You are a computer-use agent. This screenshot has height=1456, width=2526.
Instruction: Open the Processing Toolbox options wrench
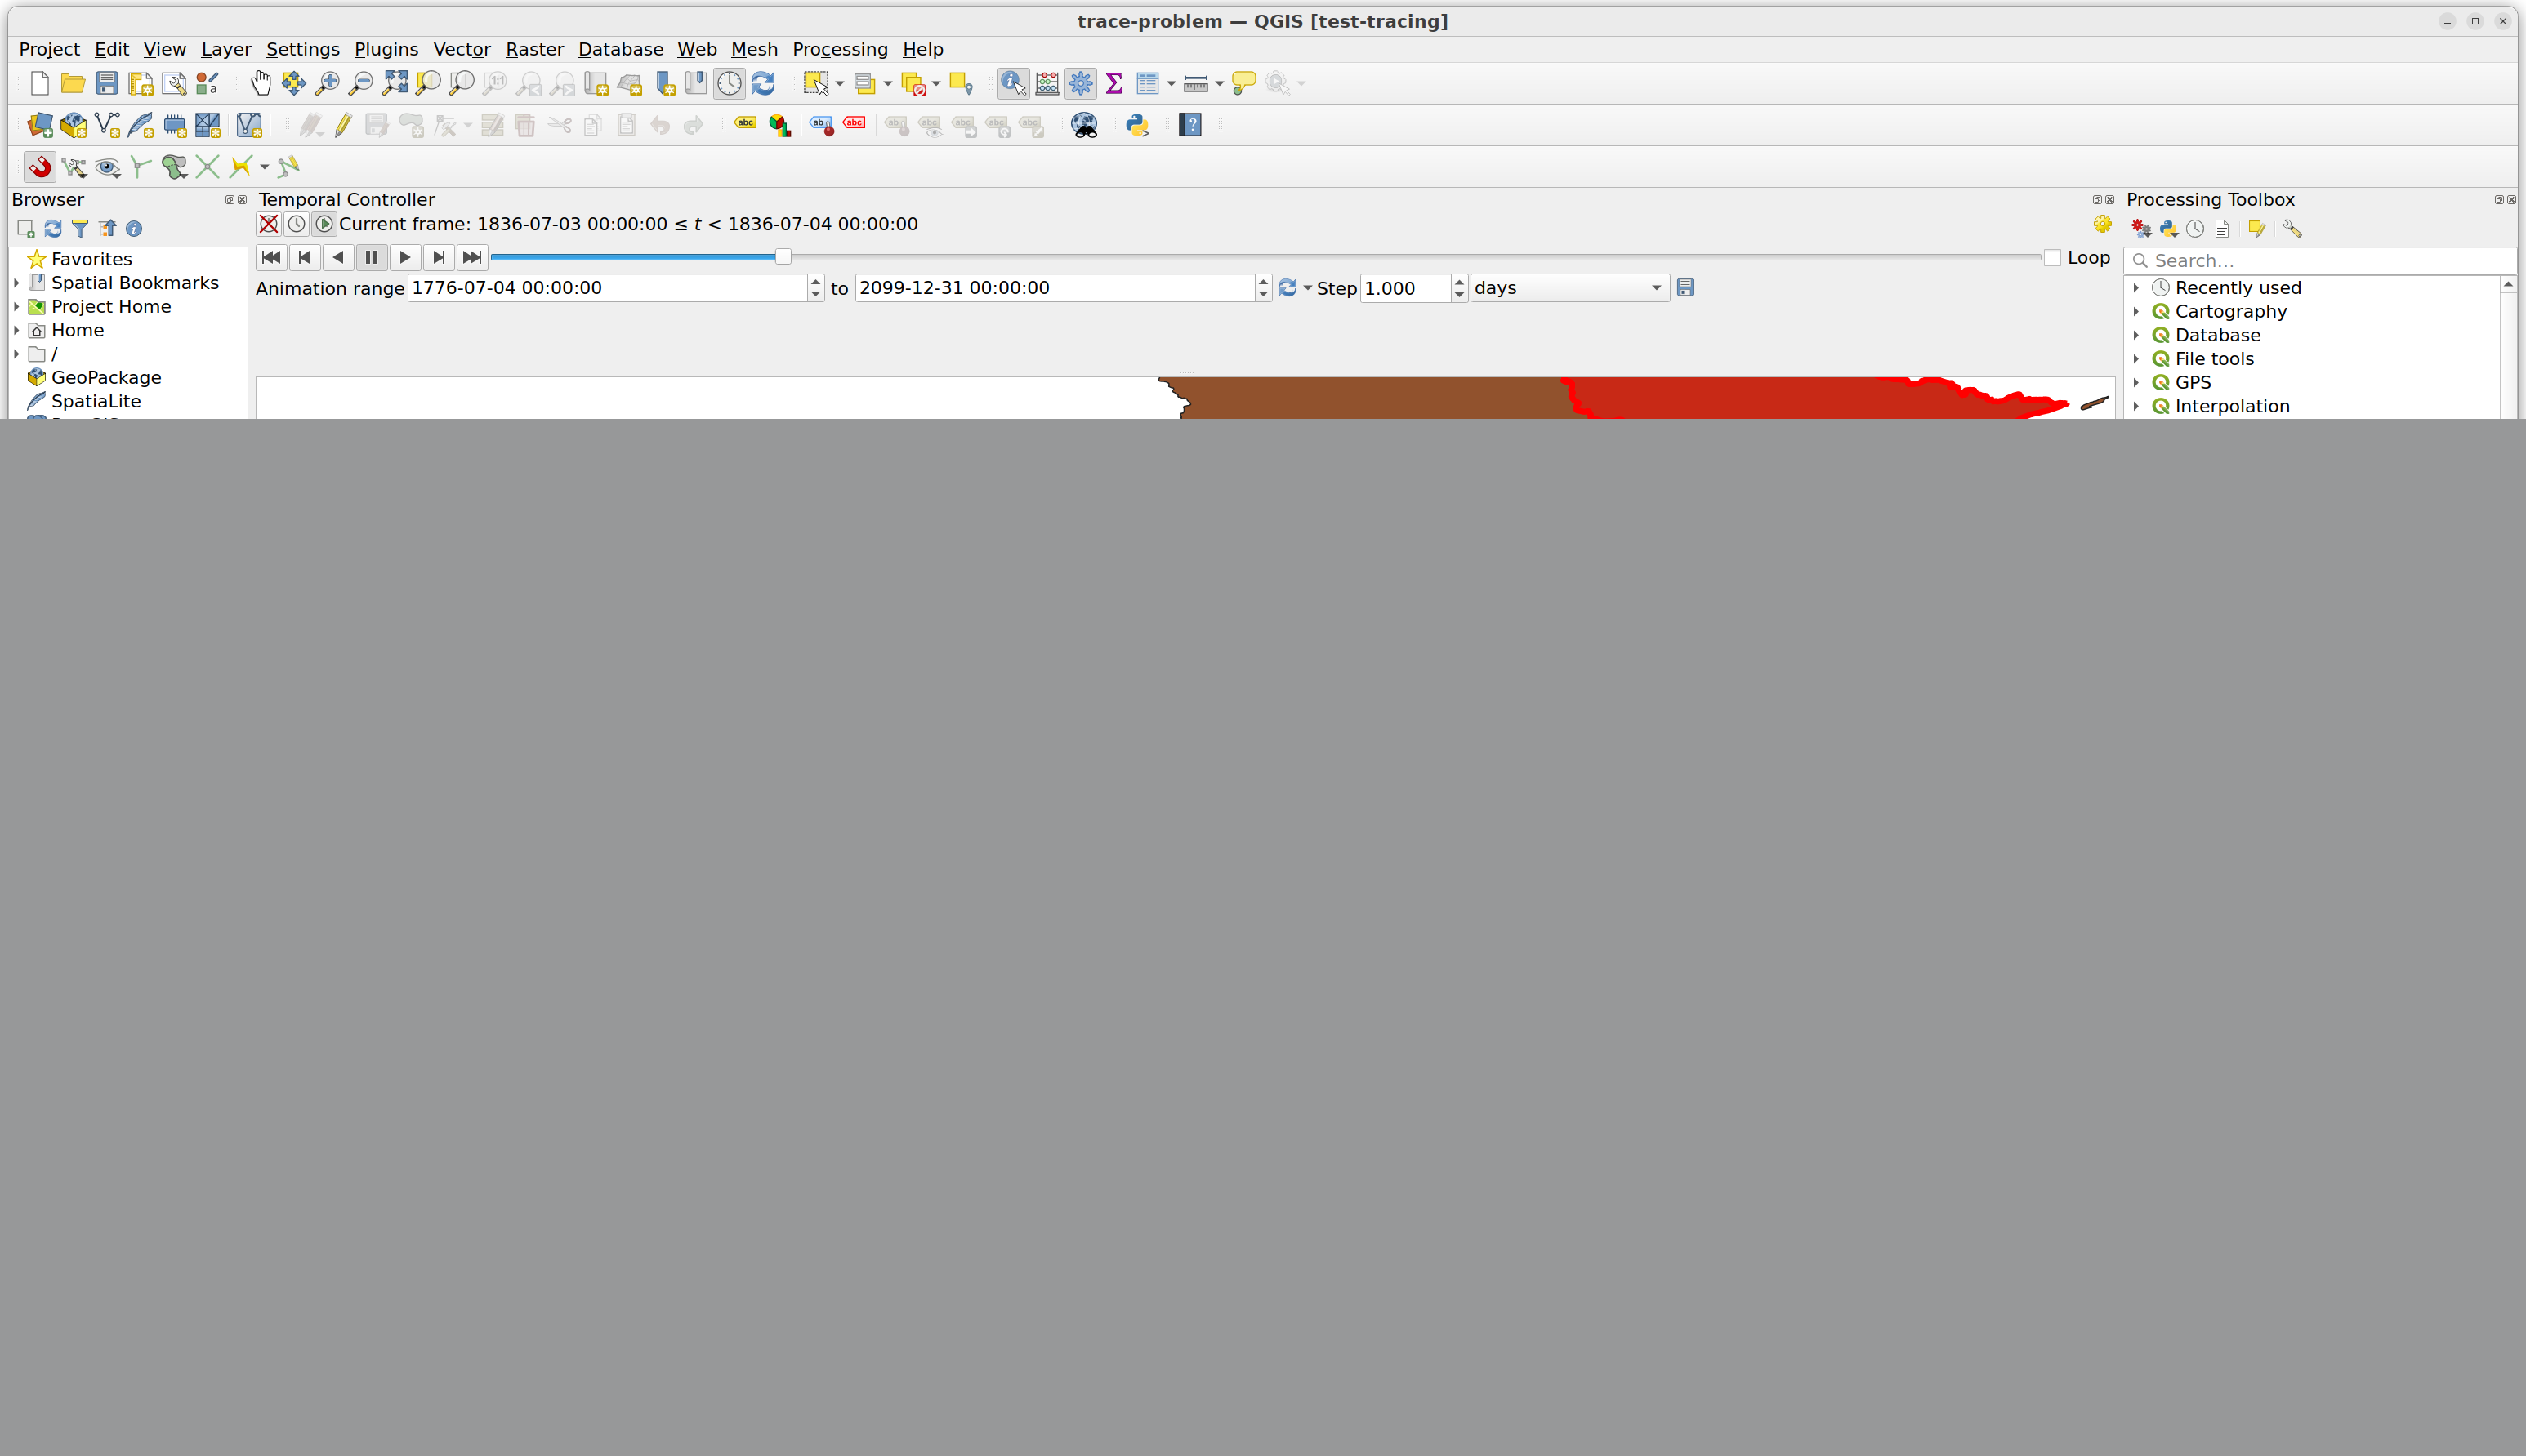pos(2292,229)
